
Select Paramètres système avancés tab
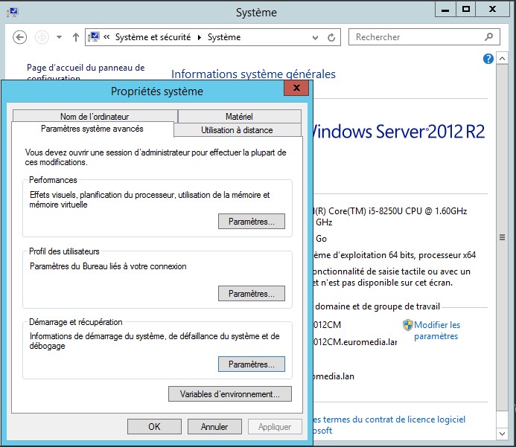(92, 129)
